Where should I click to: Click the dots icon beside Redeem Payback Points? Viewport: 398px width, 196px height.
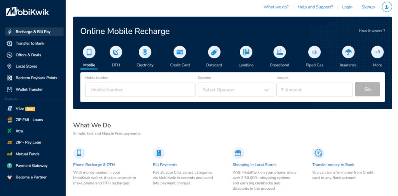[x=9, y=78]
